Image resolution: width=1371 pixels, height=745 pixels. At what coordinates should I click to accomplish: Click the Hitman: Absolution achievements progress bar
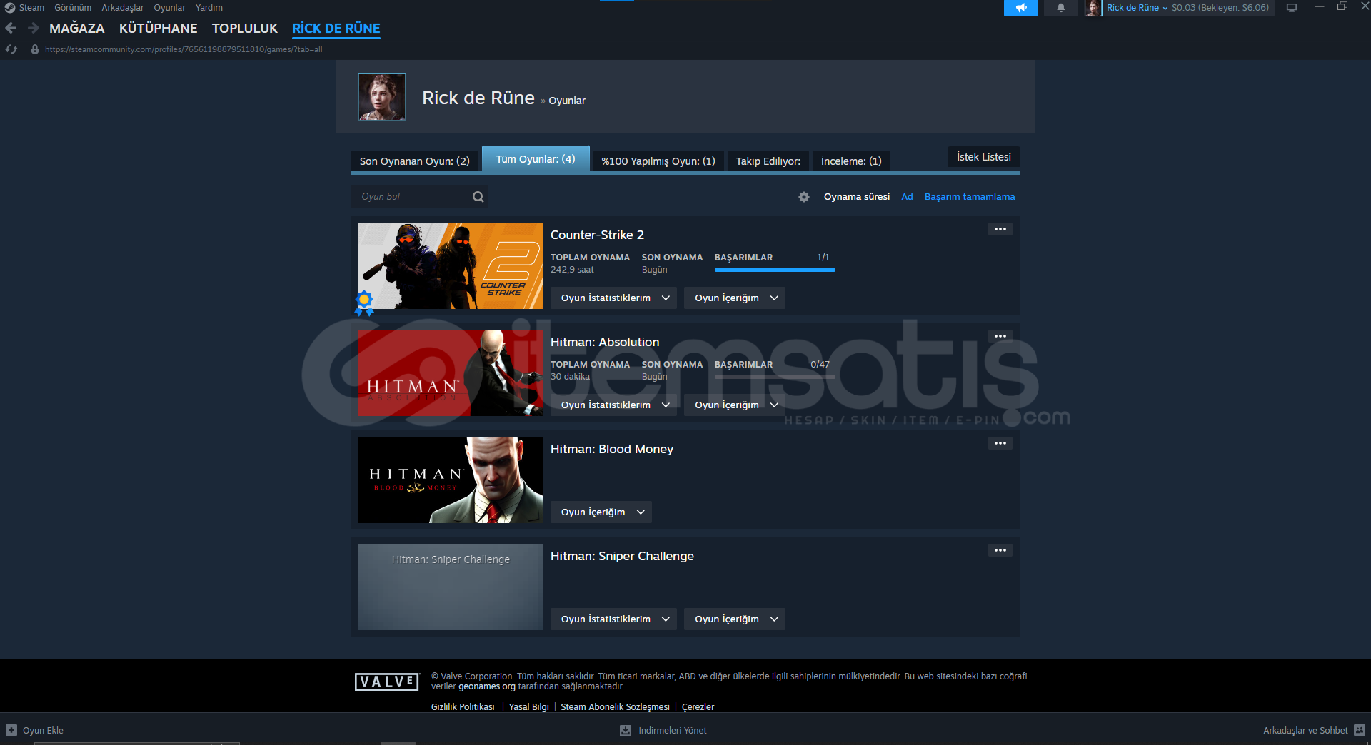(x=775, y=377)
